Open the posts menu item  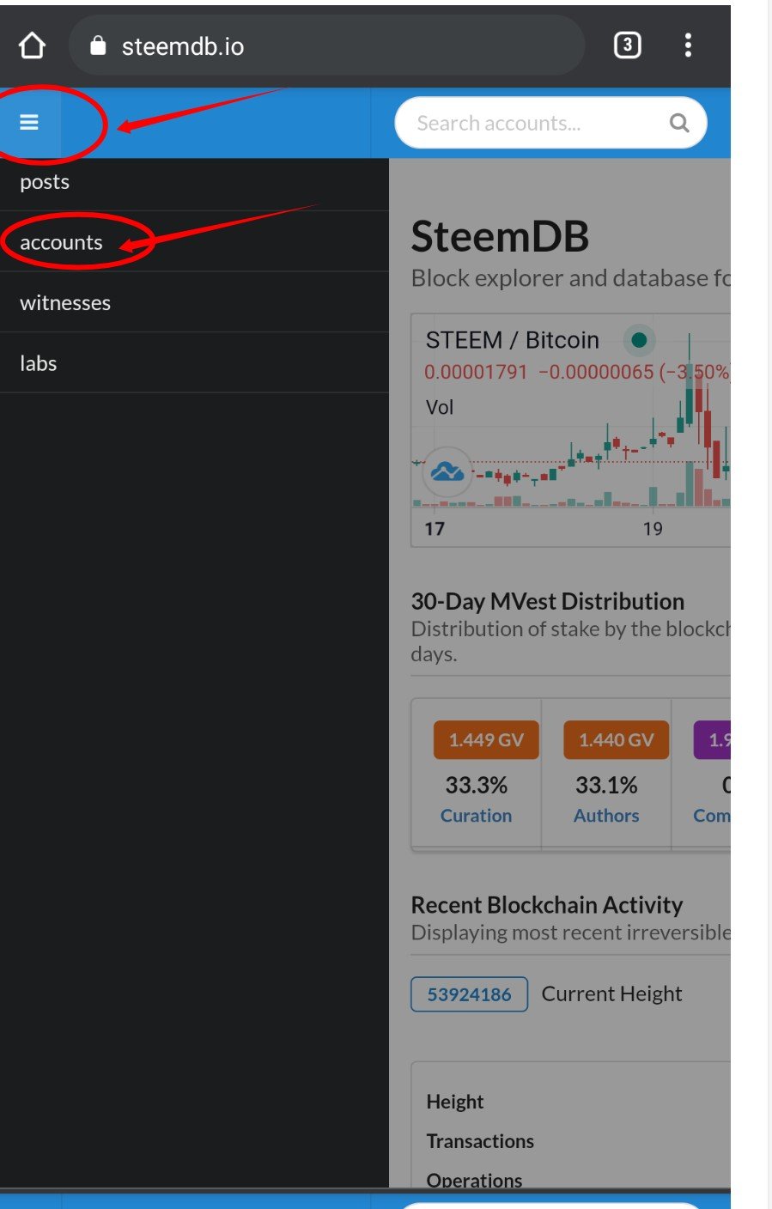click(45, 182)
